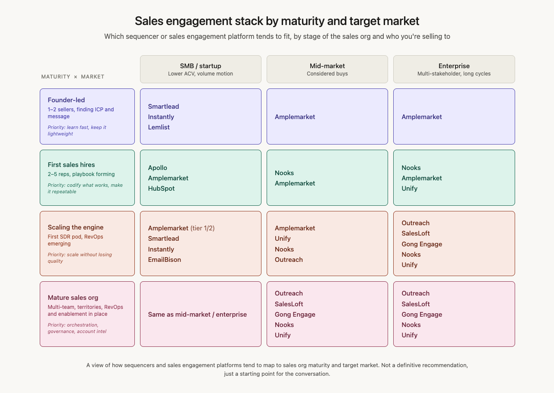This screenshot has height=393, width=554.
Task: Click the footer caption about sequencers
Action: click(x=277, y=369)
